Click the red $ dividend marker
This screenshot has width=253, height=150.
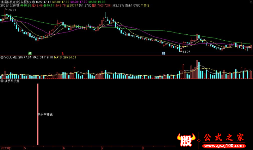[63, 54]
